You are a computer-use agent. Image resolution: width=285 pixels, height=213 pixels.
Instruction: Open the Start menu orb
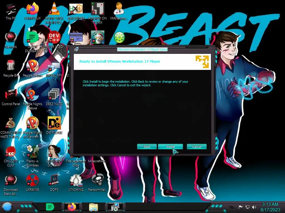pos(7,207)
